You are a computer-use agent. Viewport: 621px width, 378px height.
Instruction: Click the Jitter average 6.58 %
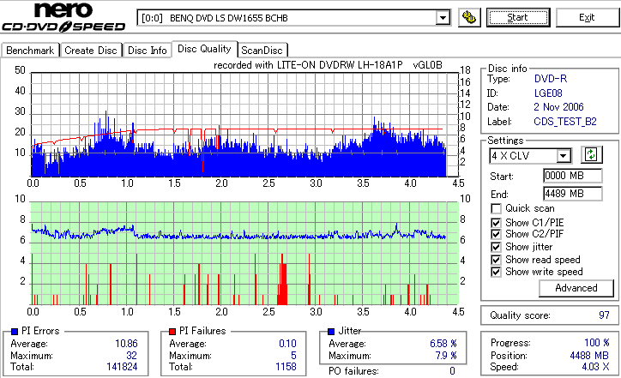(443, 344)
